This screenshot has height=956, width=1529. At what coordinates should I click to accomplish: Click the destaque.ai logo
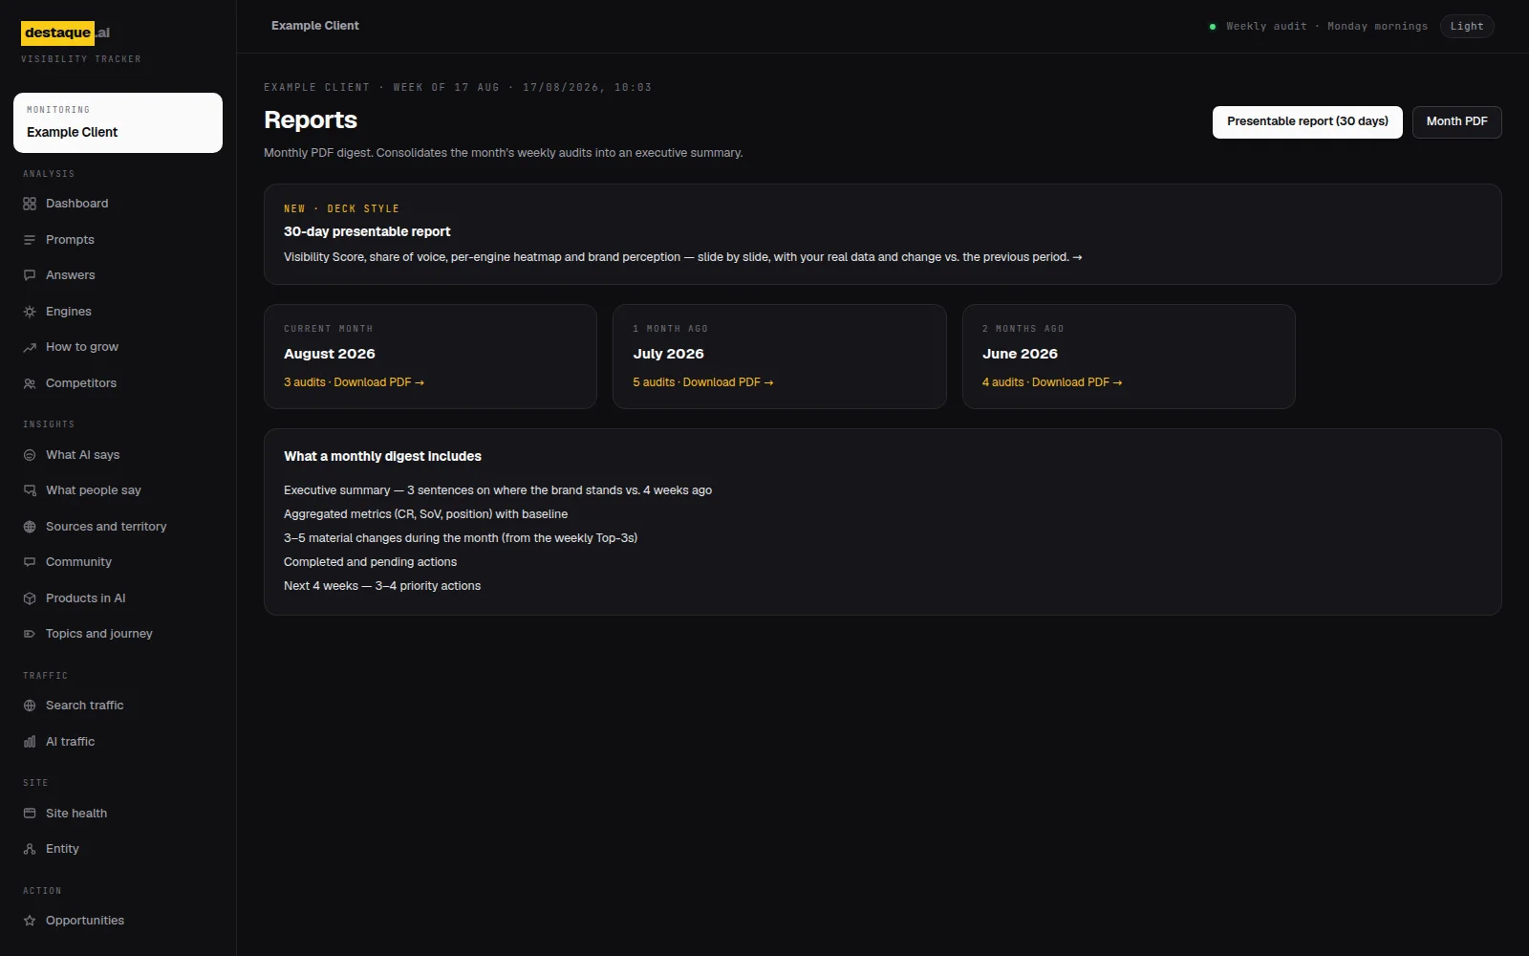pos(66,33)
